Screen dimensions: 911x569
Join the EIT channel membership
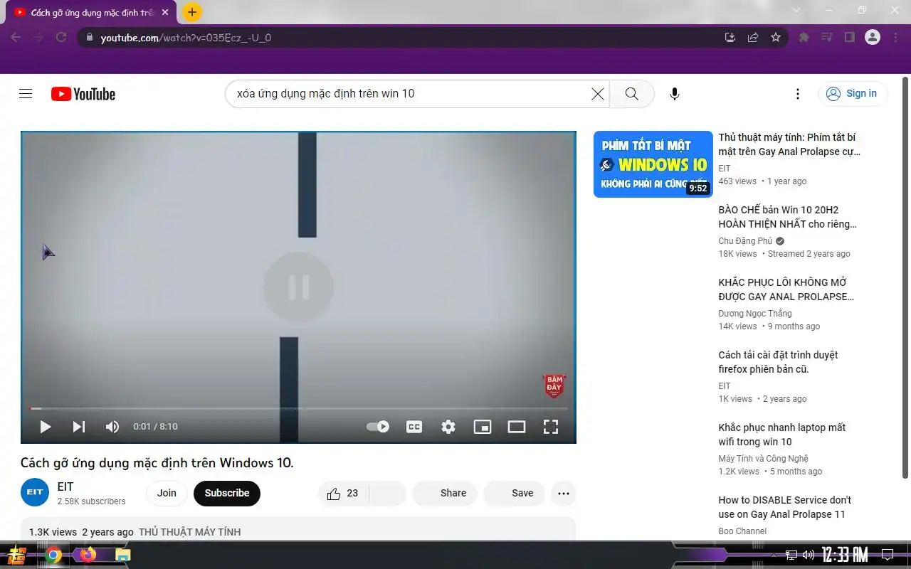coord(167,493)
